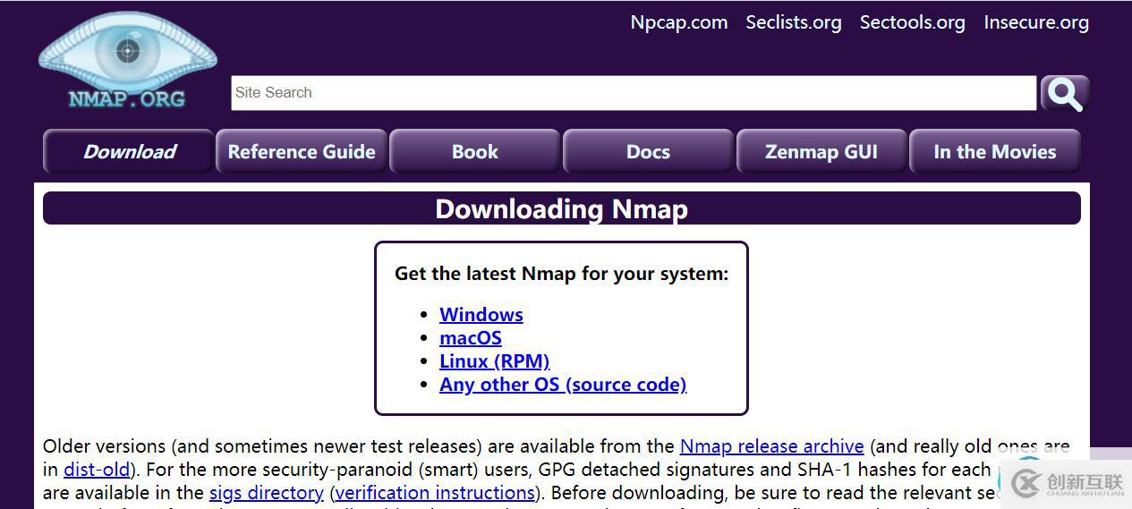Visit the In the Movies tab
1132x509 pixels.
click(x=995, y=151)
